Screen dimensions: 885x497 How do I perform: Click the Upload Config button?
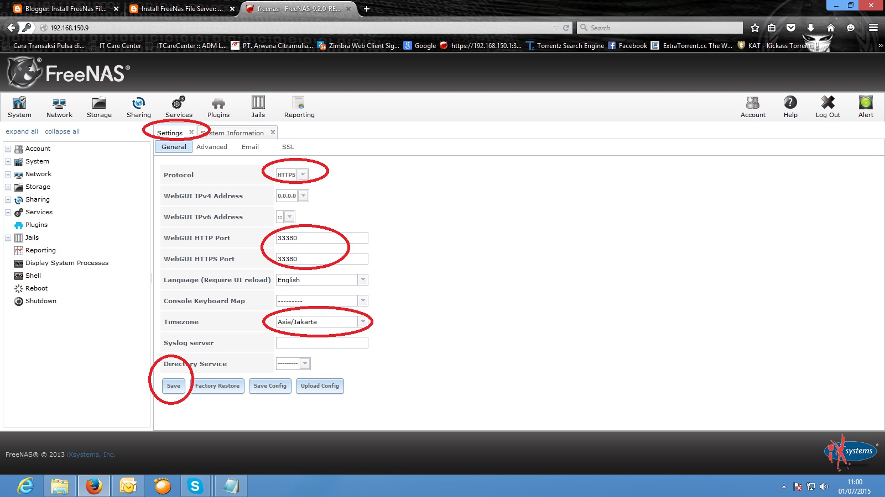(320, 385)
